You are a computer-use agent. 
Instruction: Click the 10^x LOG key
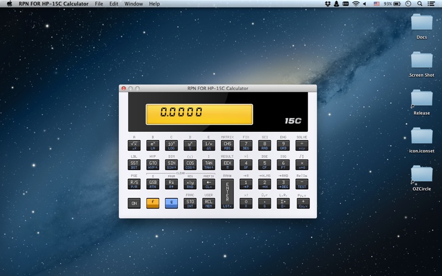click(171, 145)
